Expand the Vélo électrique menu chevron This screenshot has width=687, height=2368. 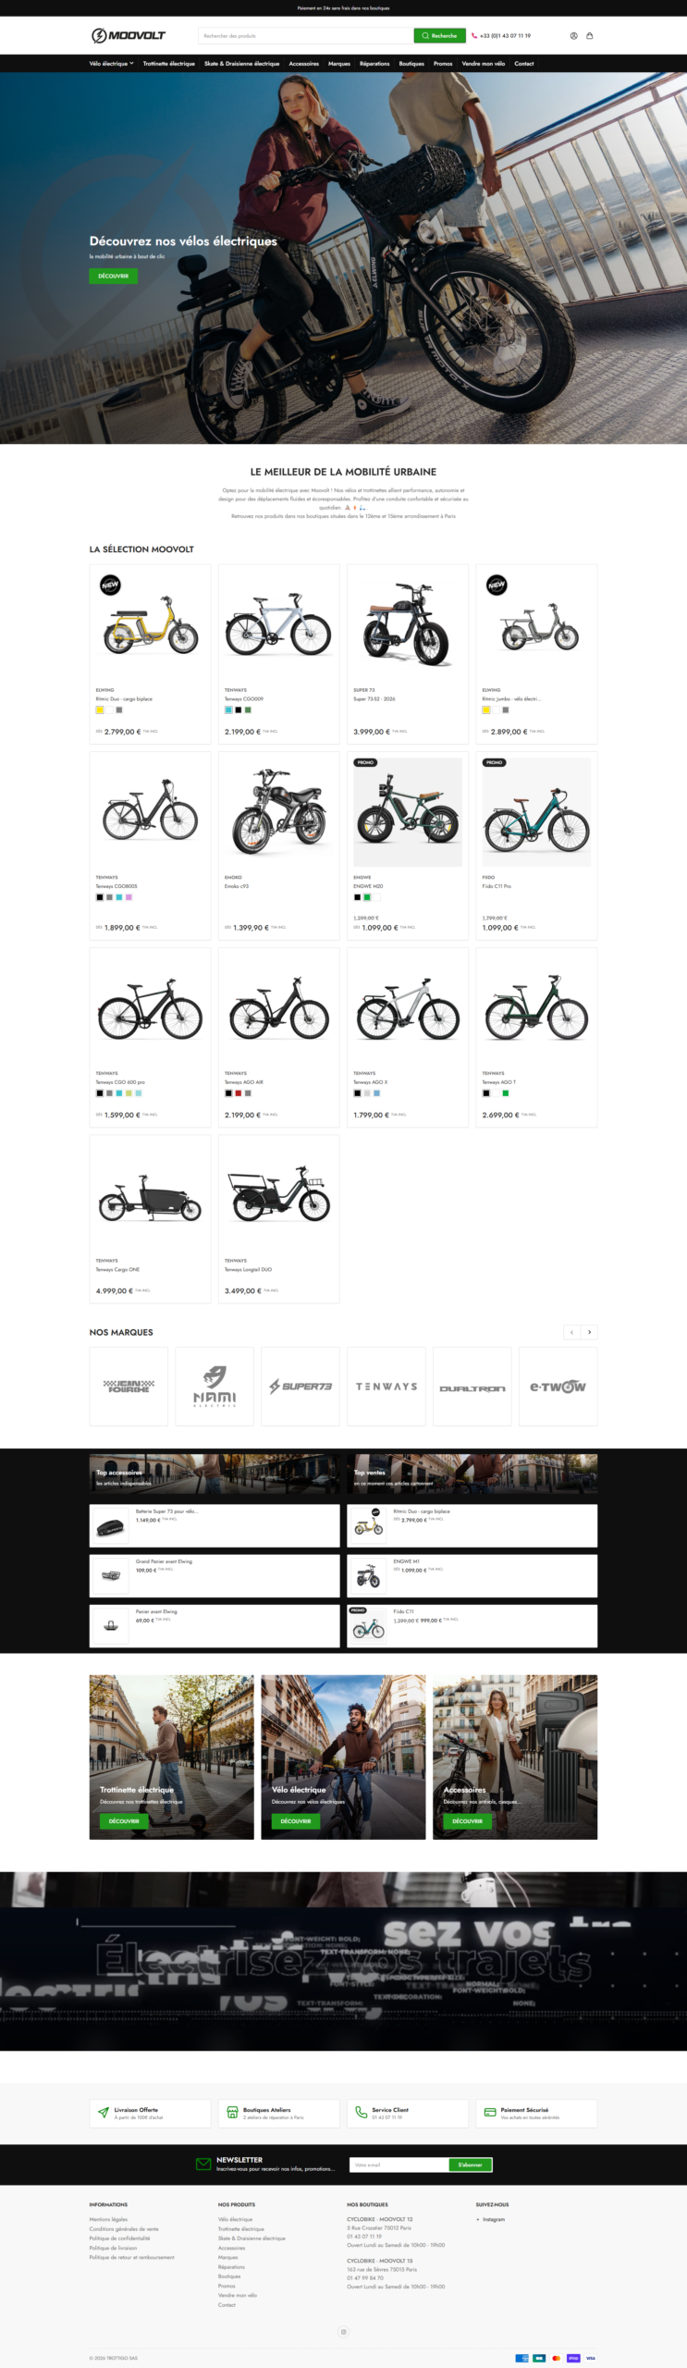pos(131,64)
